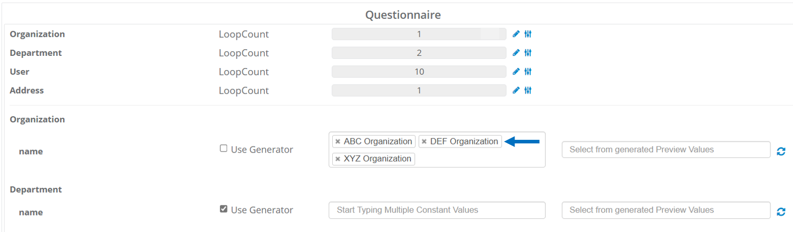Remove the ABC Organization tag
The image size is (793, 232).
click(x=337, y=141)
